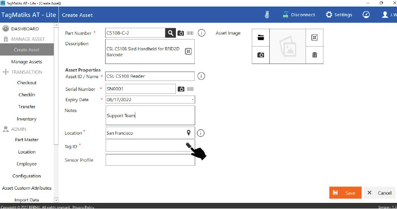Clear the Description field with X icon

point(188,51)
